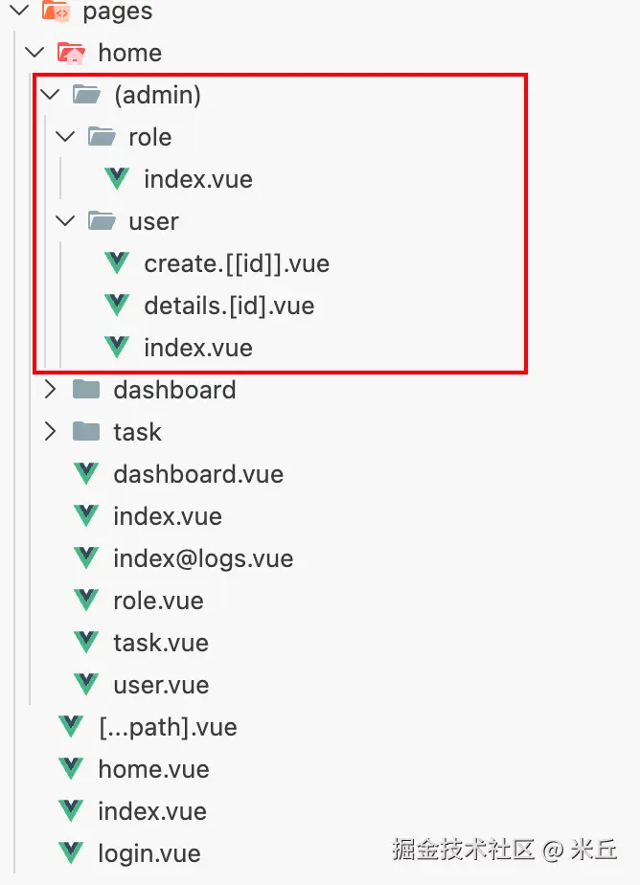This screenshot has width=640, height=885.
Task: Click the dashboard folder icon
Action: click(86, 390)
